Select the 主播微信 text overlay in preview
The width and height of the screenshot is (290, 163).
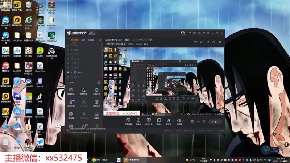point(121,113)
